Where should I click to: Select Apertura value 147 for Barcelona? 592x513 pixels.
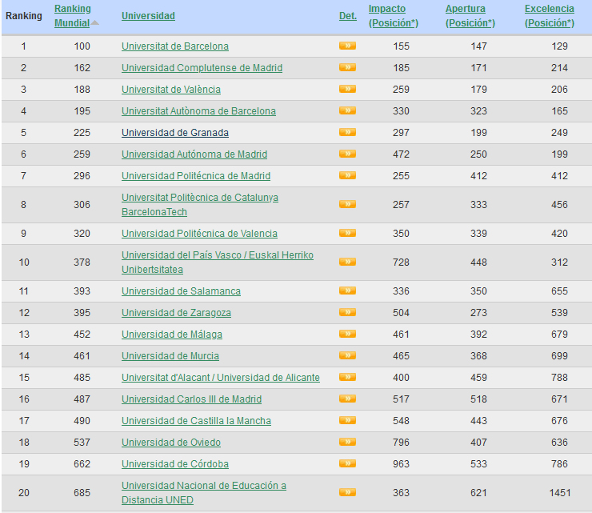478,46
